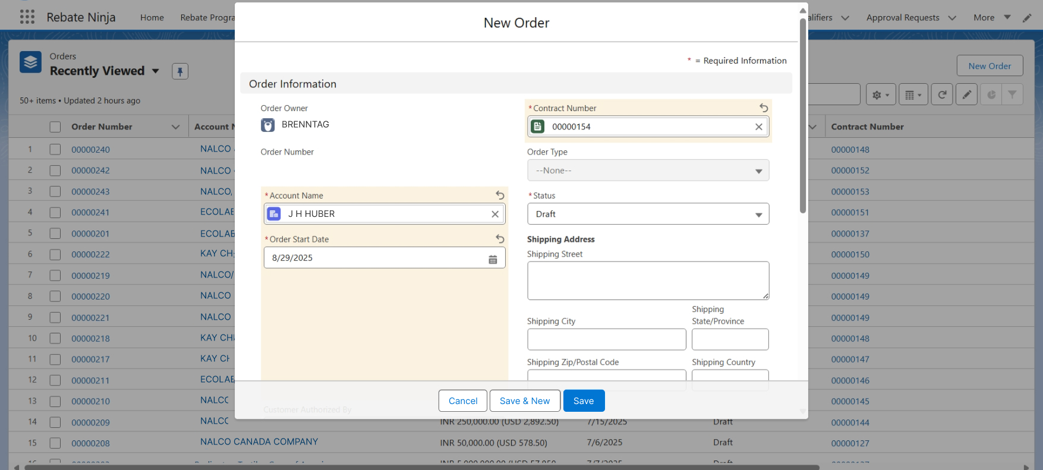Open the App Launcher grid icon

tap(27, 17)
